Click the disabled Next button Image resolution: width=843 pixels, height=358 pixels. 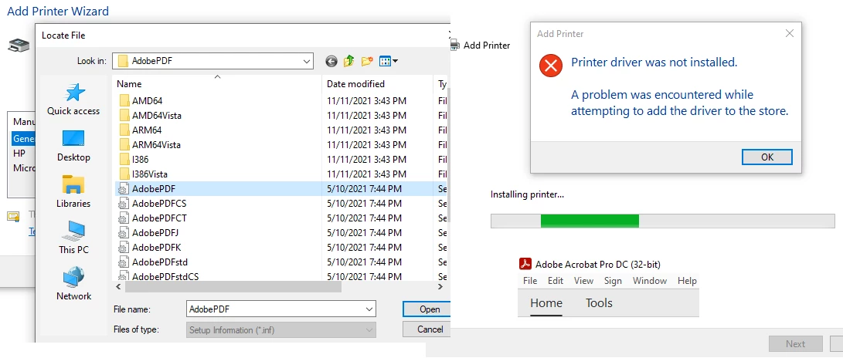tap(796, 344)
